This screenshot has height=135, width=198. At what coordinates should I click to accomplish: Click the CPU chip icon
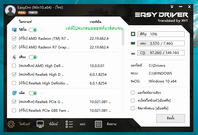coord(133,34)
